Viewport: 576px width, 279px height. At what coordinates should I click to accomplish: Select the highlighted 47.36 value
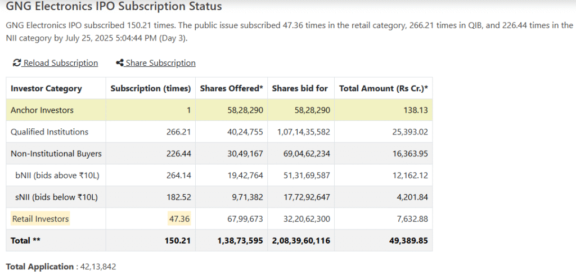[179, 219]
